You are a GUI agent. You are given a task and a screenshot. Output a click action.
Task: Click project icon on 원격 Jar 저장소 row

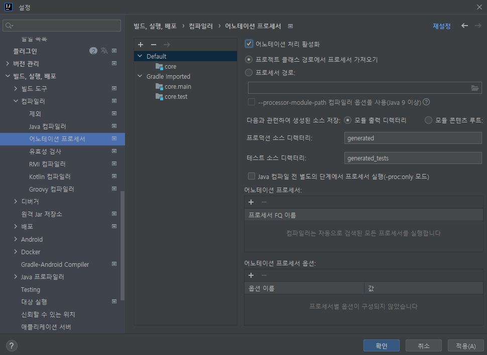(x=114, y=214)
